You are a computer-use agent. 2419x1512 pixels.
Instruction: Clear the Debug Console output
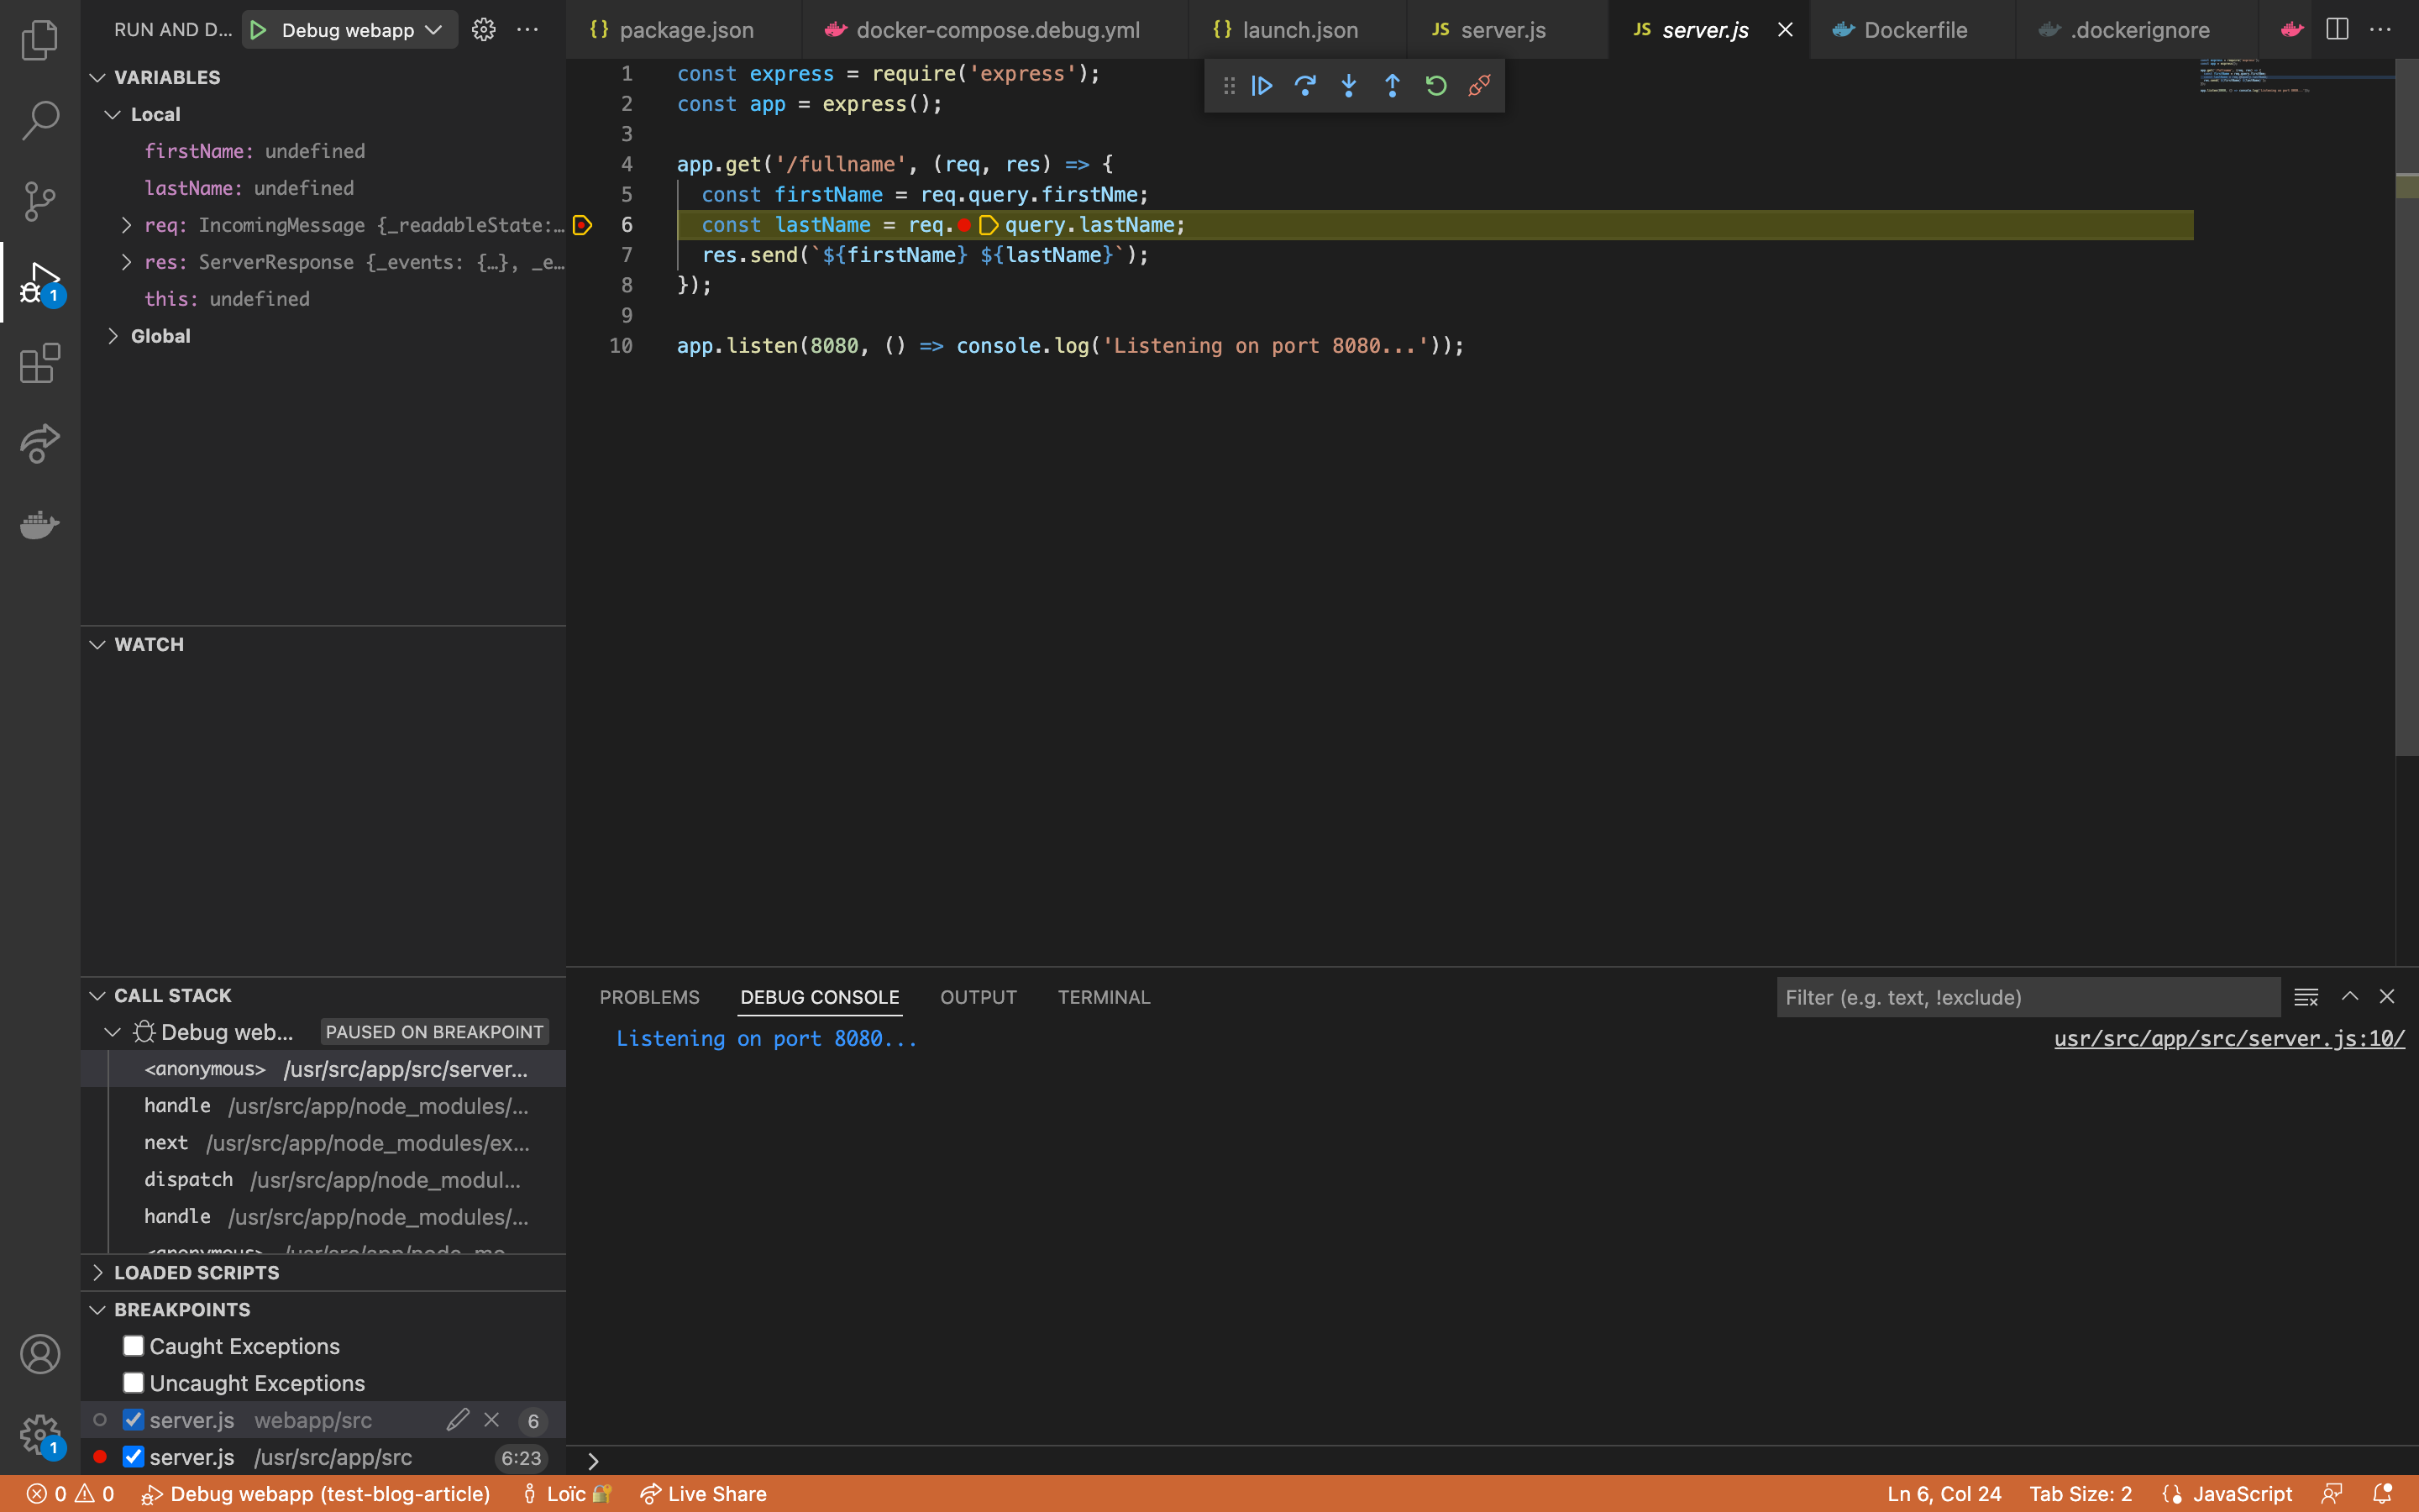point(2307,996)
